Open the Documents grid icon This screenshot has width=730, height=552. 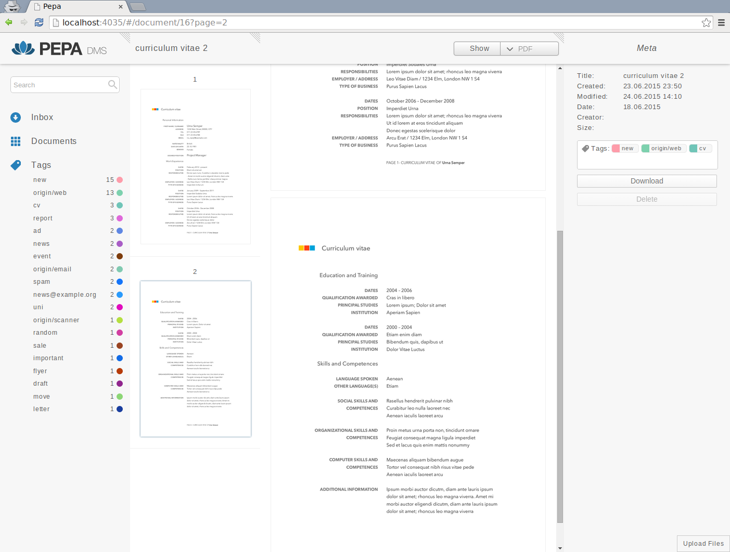(x=16, y=141)
